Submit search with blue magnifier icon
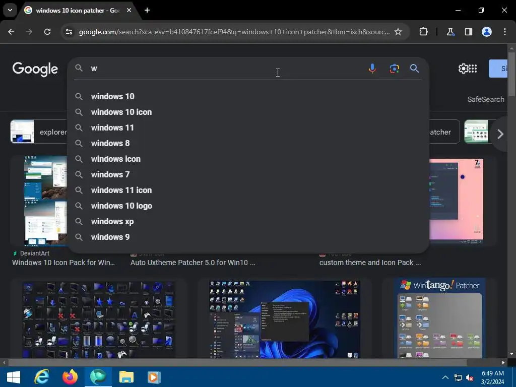Viewport: 516px width, 387px height. pos(414,69)
